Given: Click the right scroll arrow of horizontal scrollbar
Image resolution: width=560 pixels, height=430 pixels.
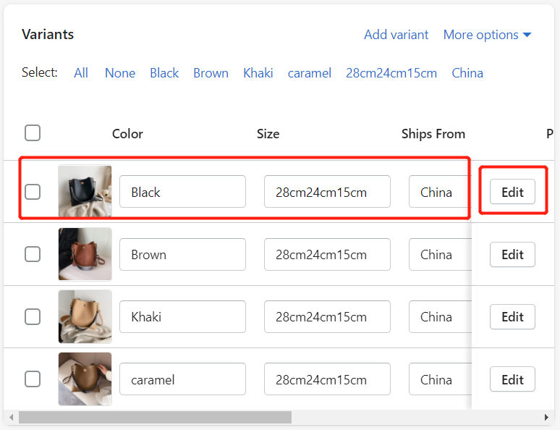Looking at the screenshot, I should point(546,417).
